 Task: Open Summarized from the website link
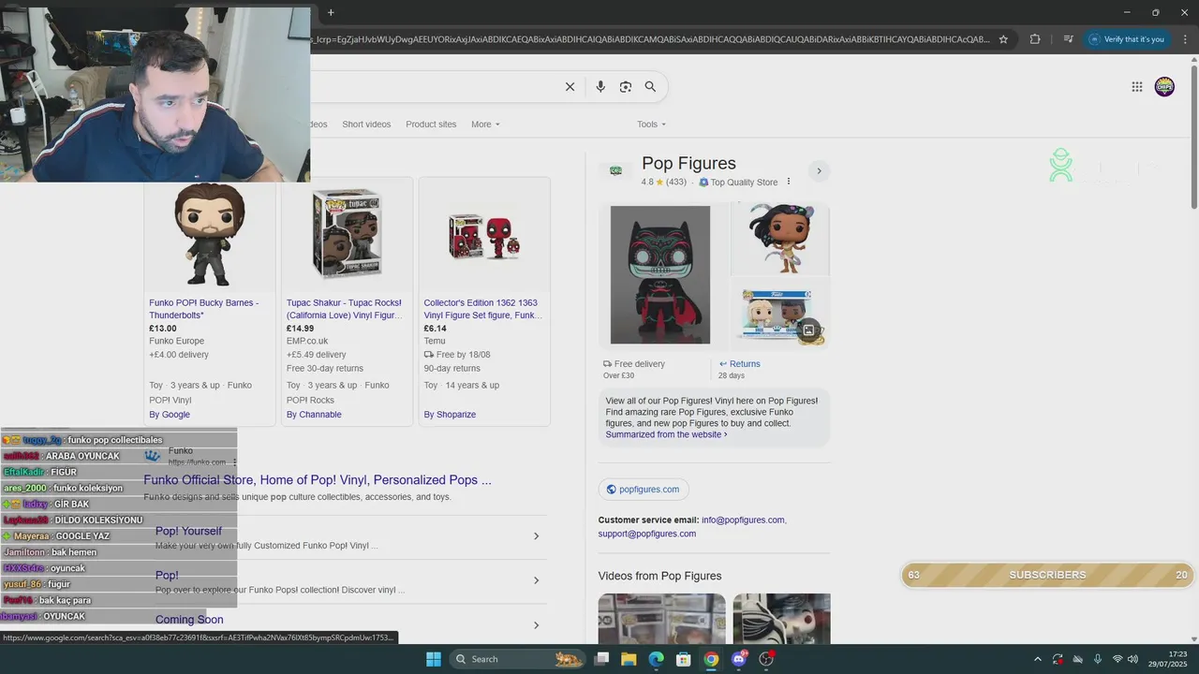(666, 434)
